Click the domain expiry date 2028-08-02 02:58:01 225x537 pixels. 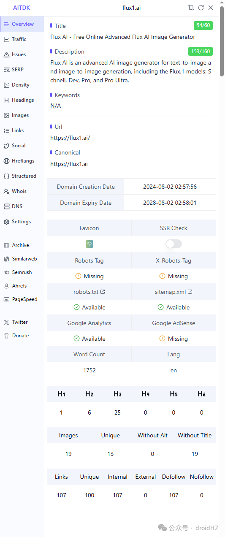pyautogui.click(x=170, y=203)
